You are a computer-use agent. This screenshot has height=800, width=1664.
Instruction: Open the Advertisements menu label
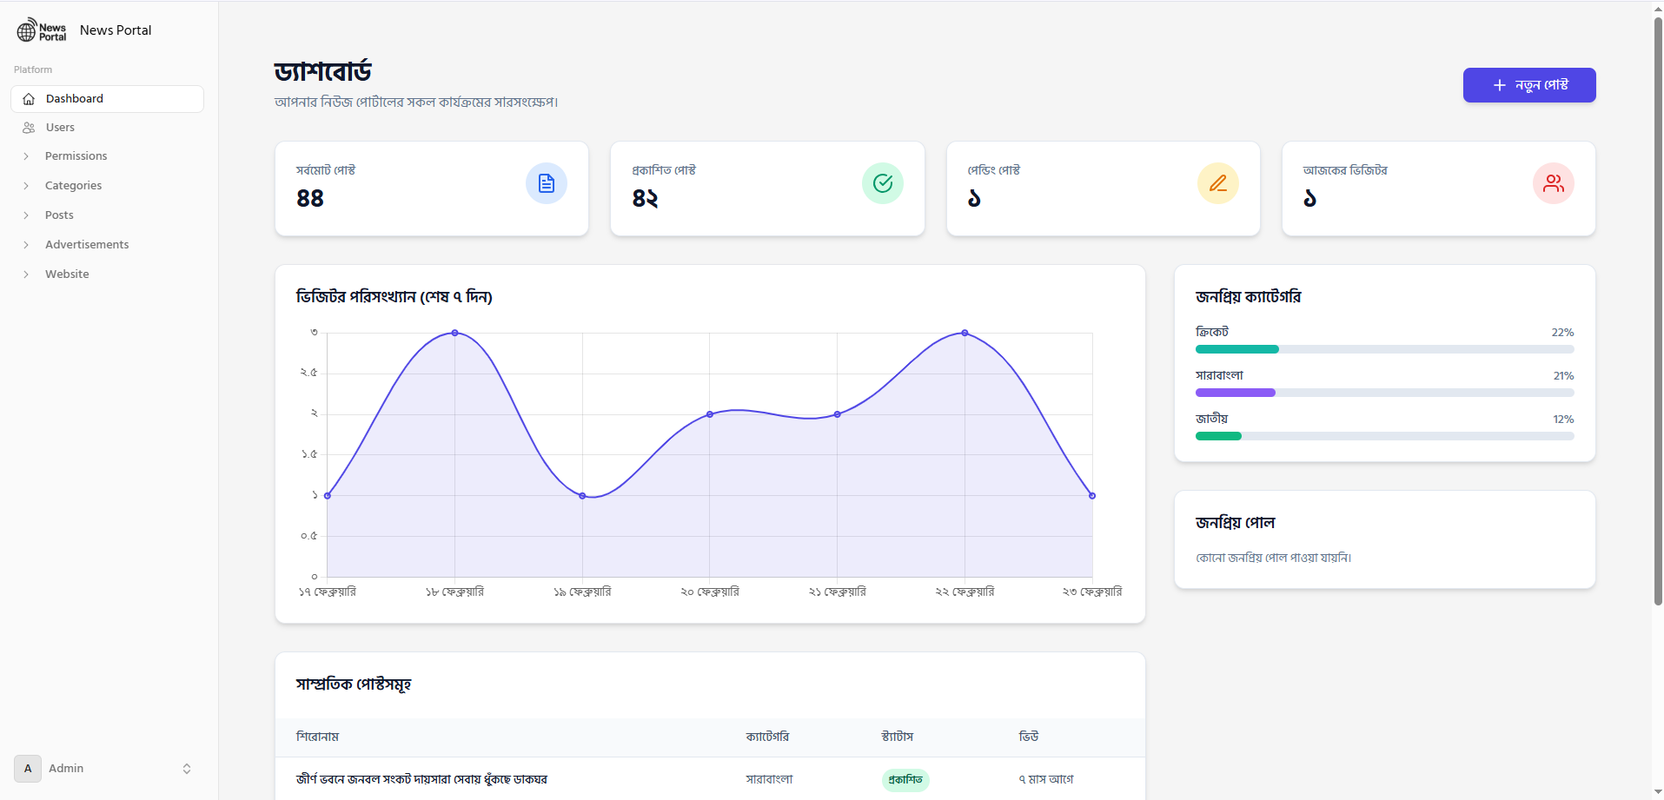click(87, 245)
